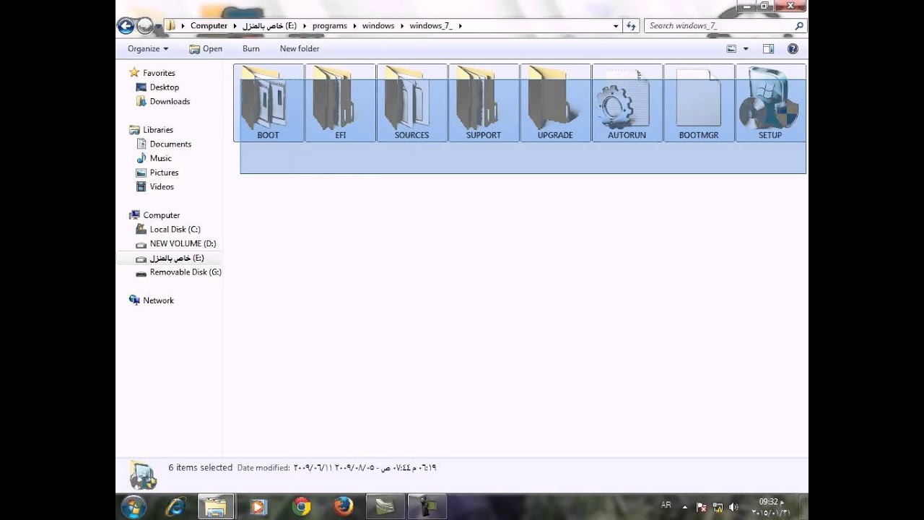Create a New folder
This screenshot has height=520, width=924.
coord(300,48)
